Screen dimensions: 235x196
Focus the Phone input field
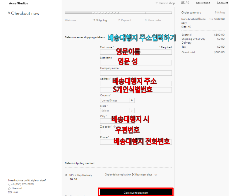pyautogui.click(x=136, y=142)
